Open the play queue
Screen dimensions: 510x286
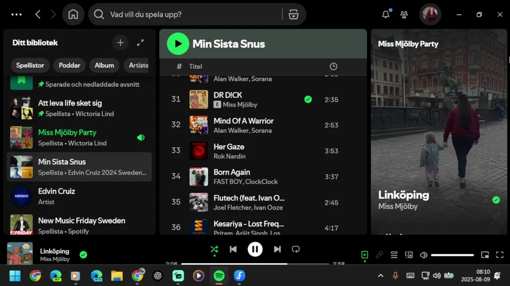tap(394, 255)
